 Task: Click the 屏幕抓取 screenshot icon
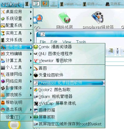tap(36, 117)
